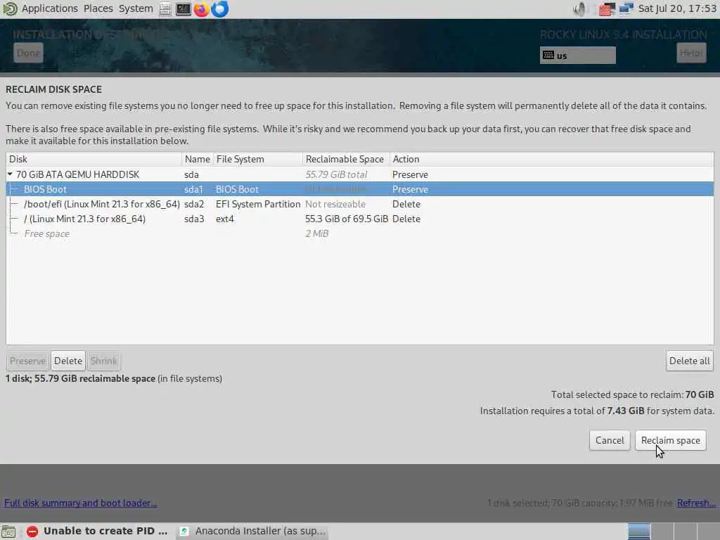Click the Preserve action for sda disk

[x=410, y=174]
